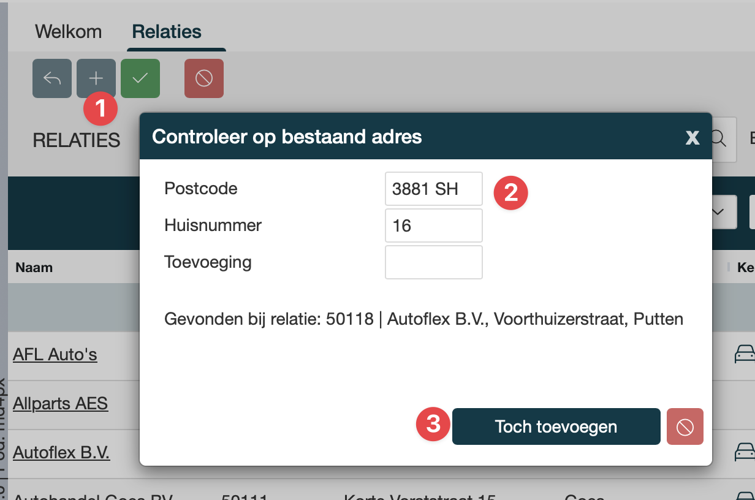Select the empty Toevoeging field

433,262
